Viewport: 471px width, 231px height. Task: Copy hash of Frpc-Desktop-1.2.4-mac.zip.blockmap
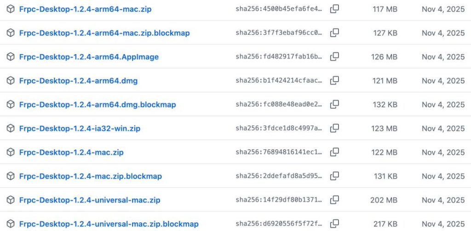pos(334,176)
